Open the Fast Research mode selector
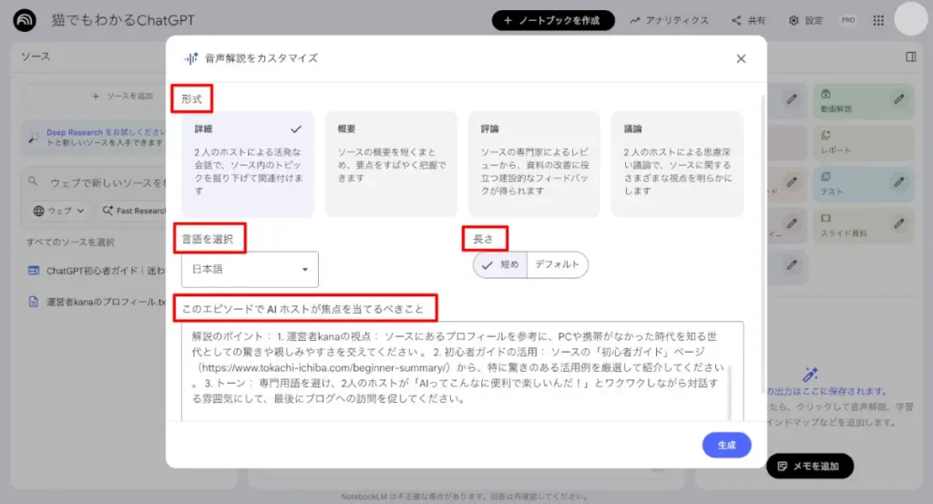This screenshot has height=504, width=933. (x=132, y=211)
